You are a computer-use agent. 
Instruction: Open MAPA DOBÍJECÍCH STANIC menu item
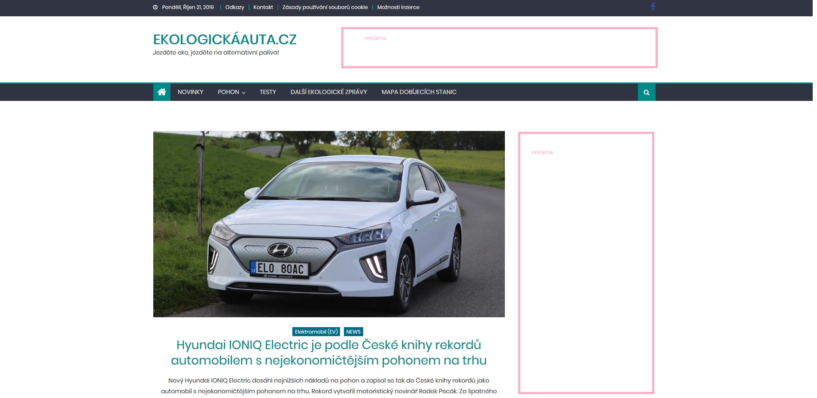coord(419,92)
